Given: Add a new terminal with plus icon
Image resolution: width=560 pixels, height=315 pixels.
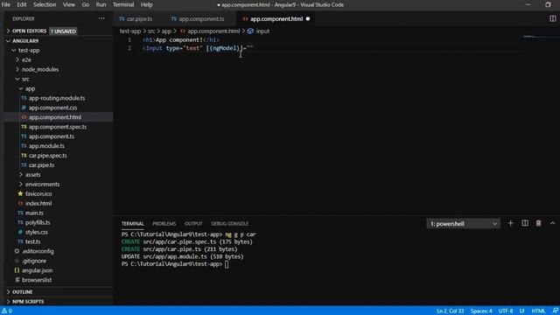Looking at the screenshot, I should pos(510,223).
